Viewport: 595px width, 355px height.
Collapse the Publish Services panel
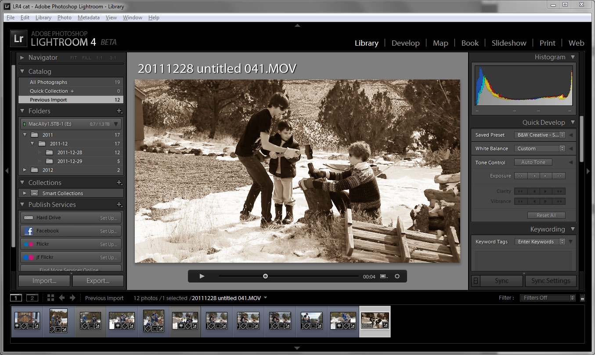tap(22, 205)
